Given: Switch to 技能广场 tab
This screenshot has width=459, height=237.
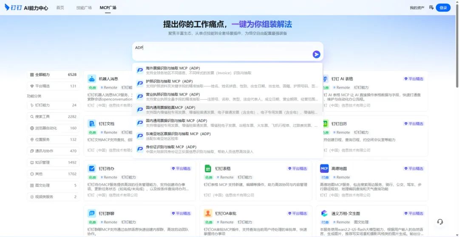Looking at the screenshot, I should (x=84, y=8).
